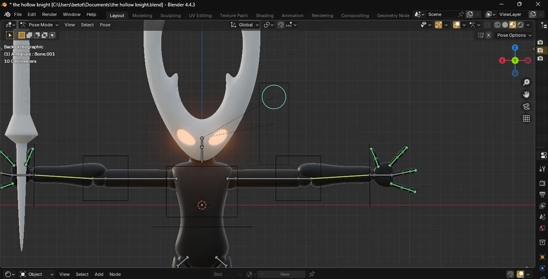
Task: Toggle viewport overlays button
Action: tap(456, 25)
